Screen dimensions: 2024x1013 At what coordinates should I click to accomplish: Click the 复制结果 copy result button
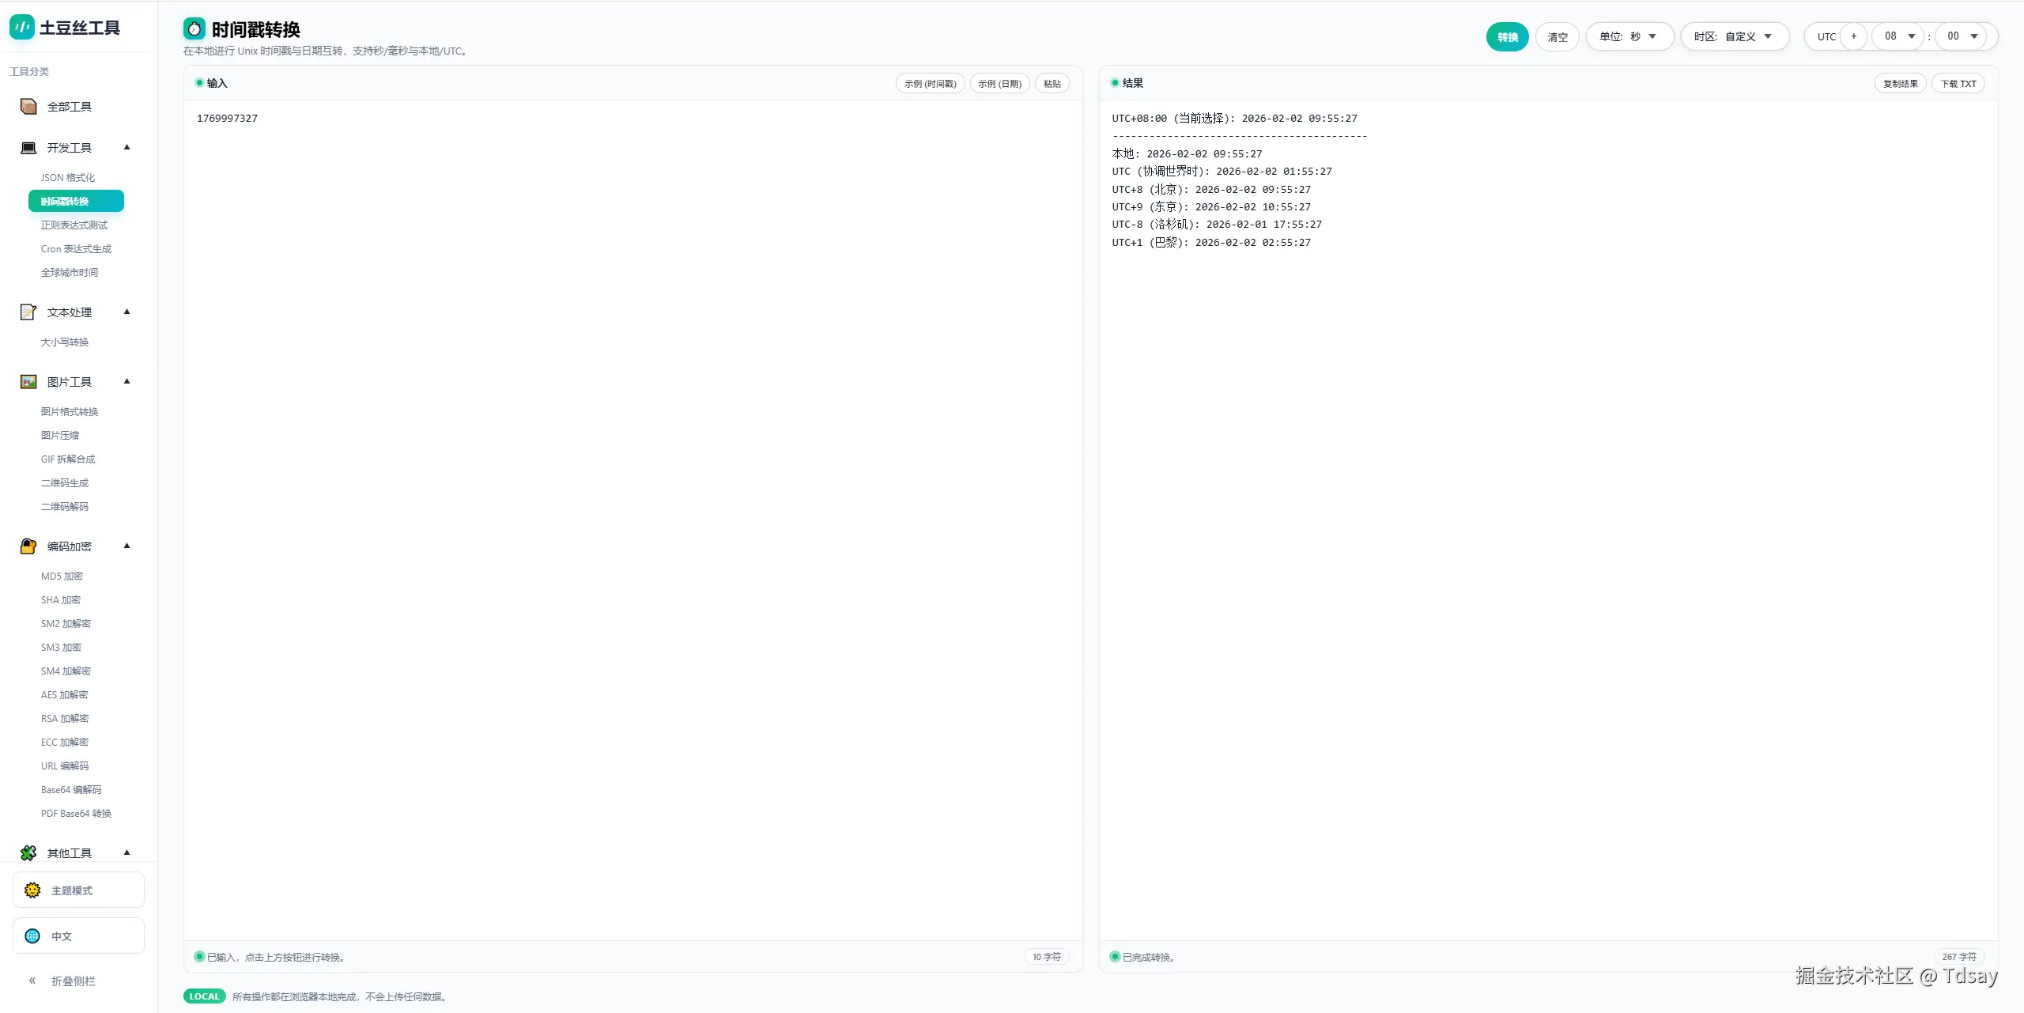tap(1900, 84)
